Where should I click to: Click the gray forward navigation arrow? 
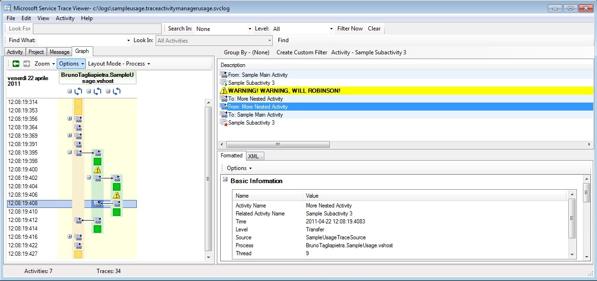click(27, 64)
